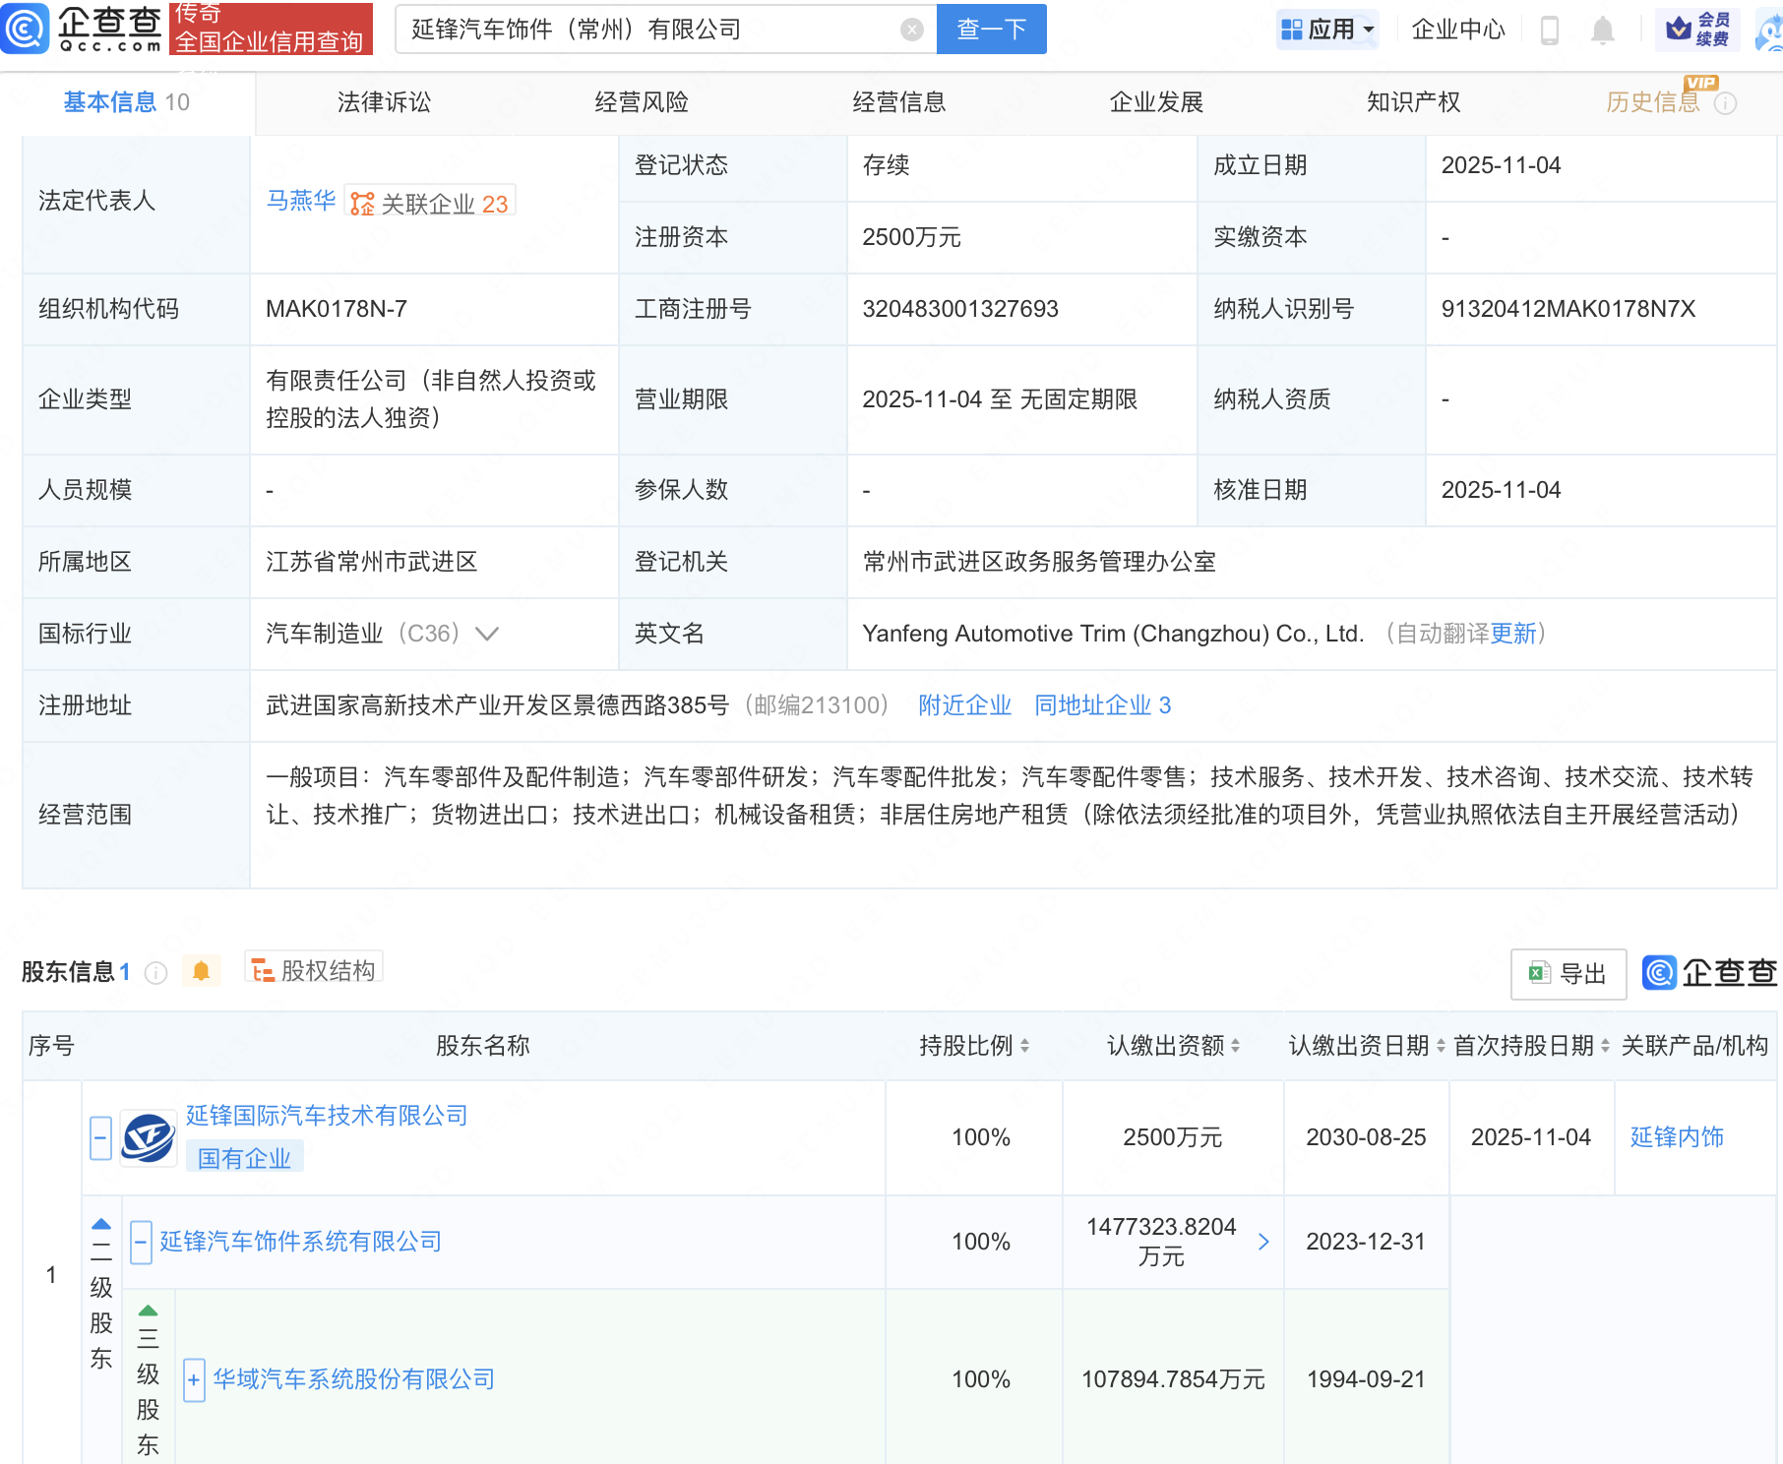Collapse the 汽车制造业 (C36) industry dropdown
1783x1464 pixels.
[488, 635]
